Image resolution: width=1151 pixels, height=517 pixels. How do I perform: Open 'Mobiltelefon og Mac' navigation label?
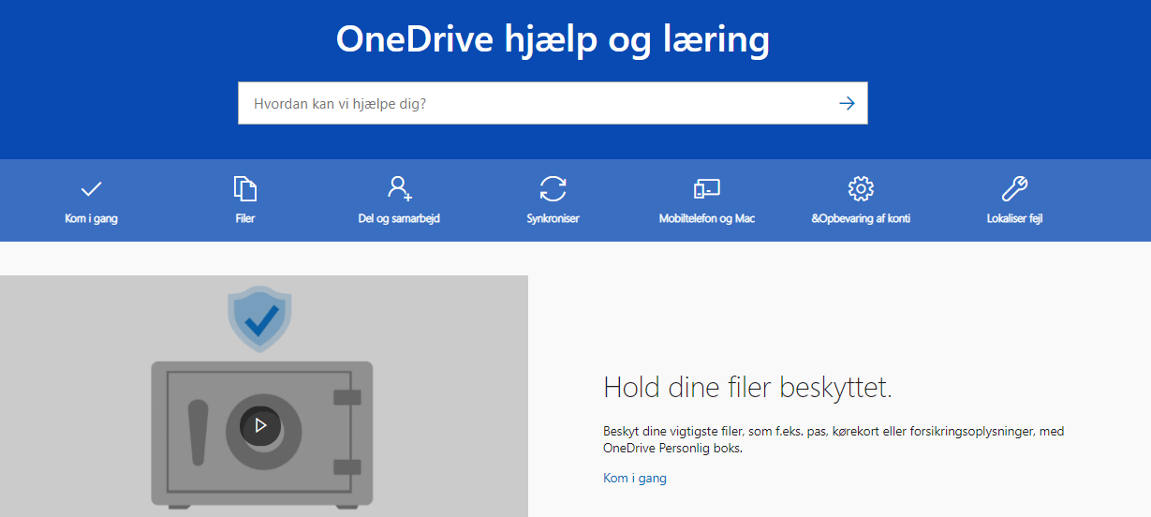(707, 218)
